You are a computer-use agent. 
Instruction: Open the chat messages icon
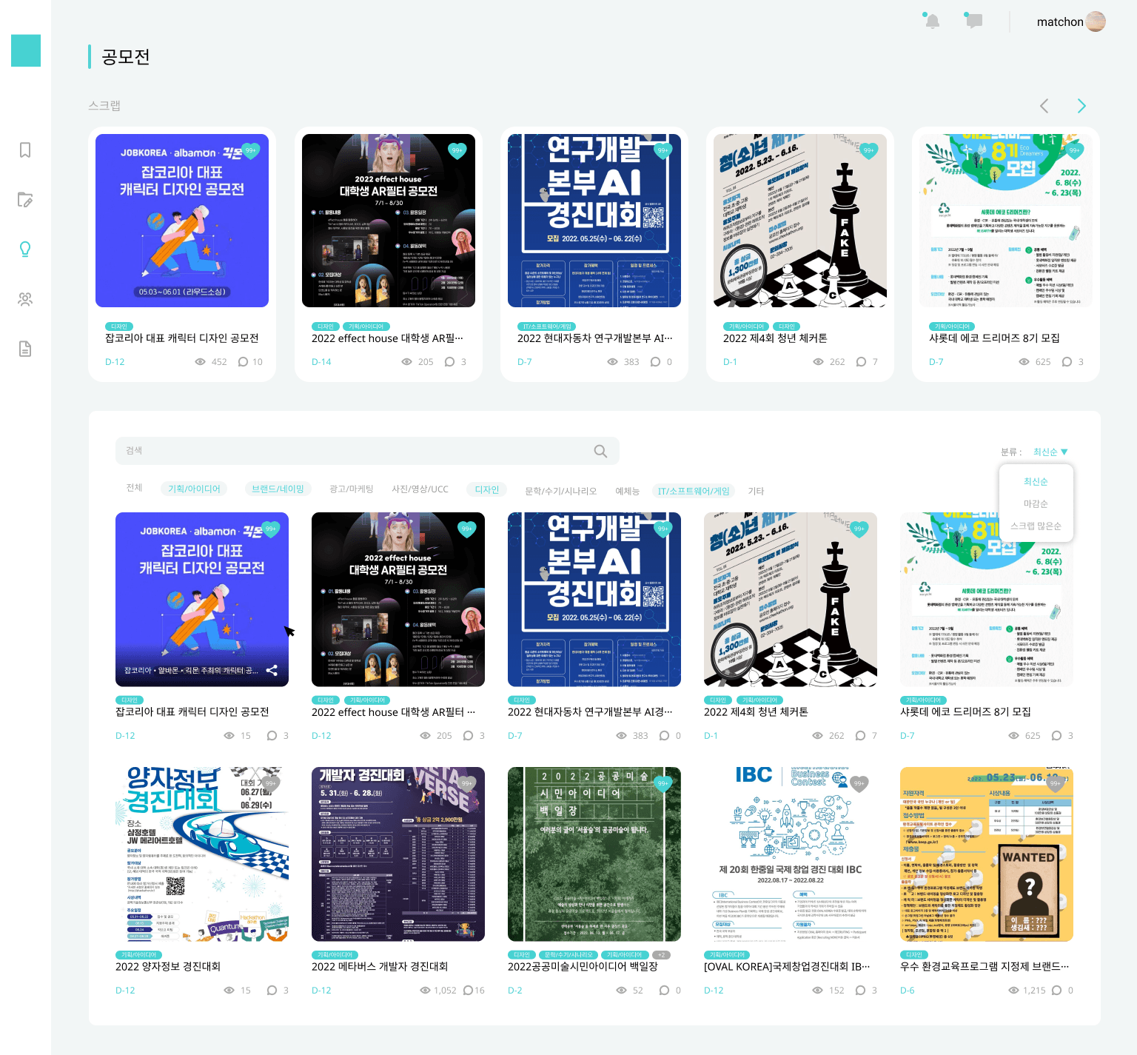(x=974, y=21)
